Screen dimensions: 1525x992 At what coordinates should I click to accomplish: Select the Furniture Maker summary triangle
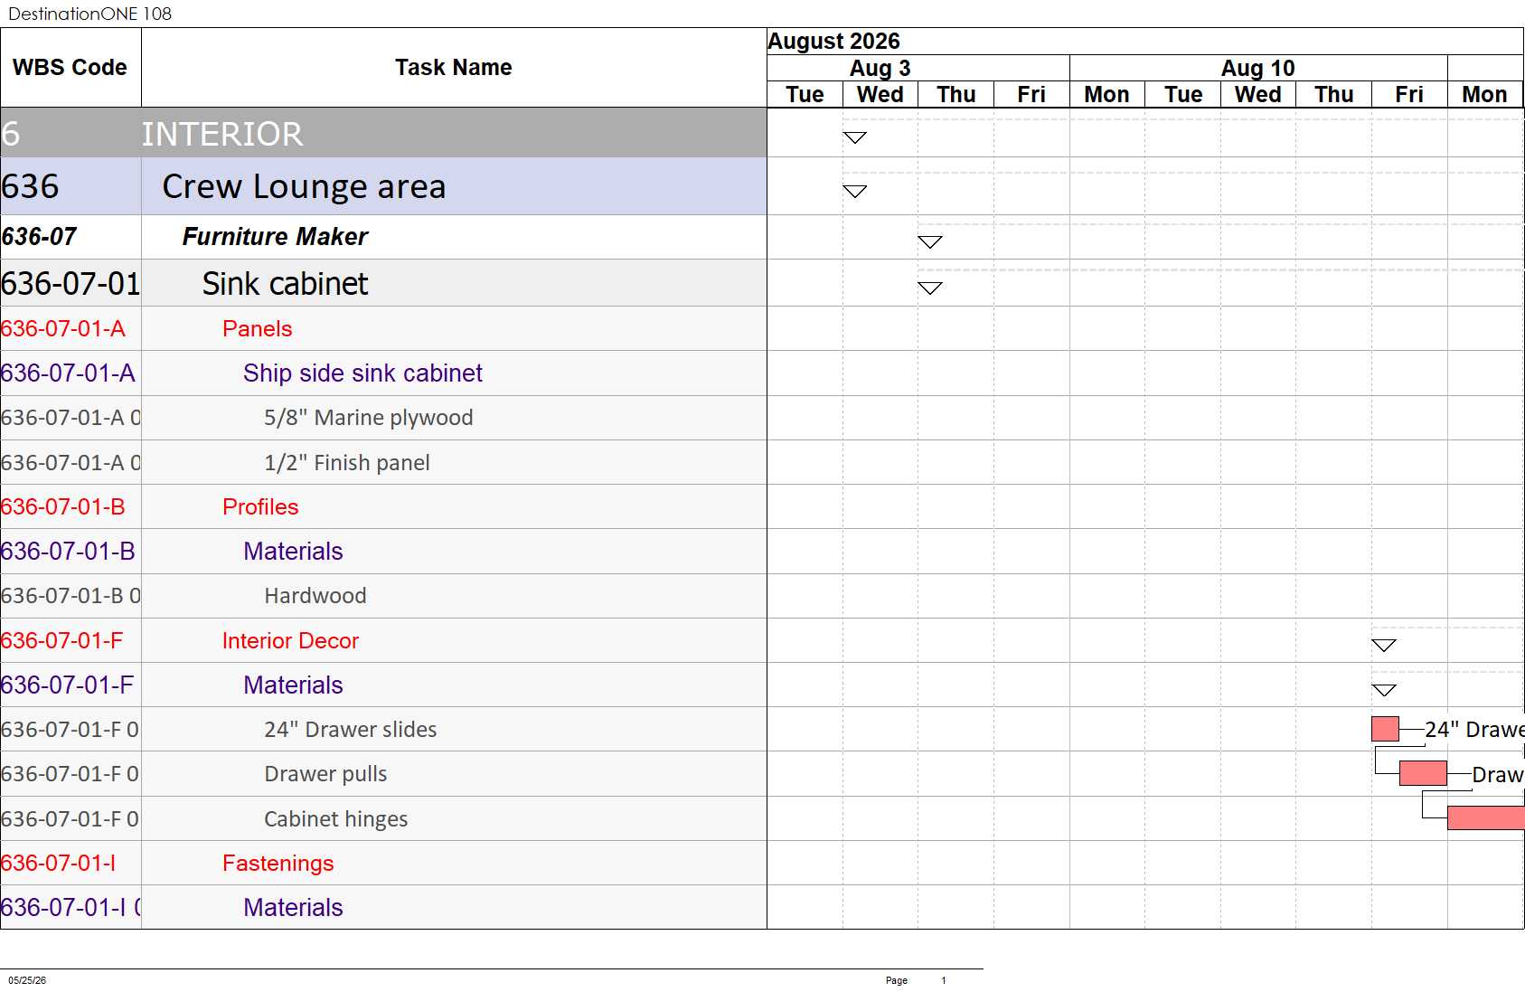coord(930,241)
